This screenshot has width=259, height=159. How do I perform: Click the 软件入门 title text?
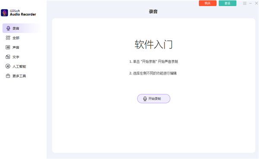(x=154, y=44)
